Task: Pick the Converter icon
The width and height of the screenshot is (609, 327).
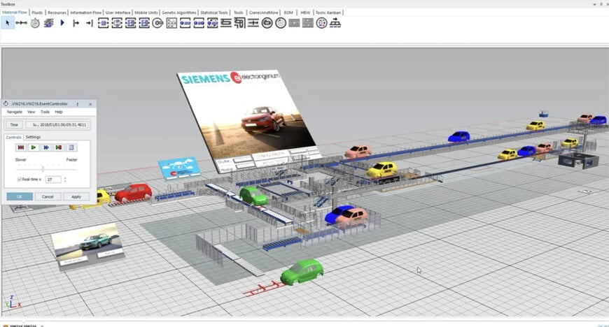Action: 253,23
